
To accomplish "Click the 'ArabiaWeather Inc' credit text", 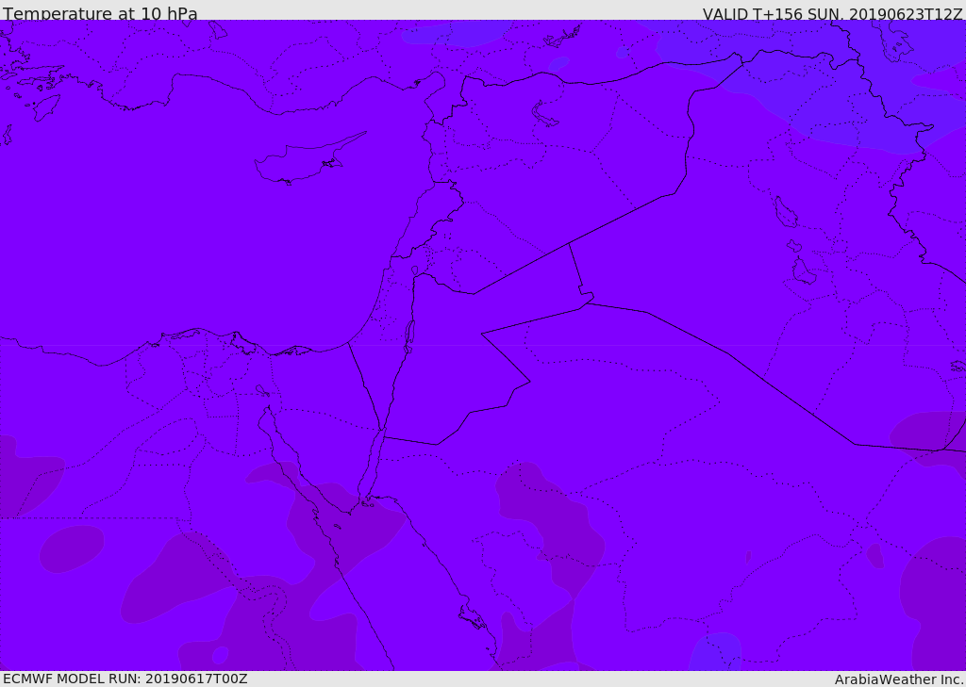I will (x=898, y=679).
